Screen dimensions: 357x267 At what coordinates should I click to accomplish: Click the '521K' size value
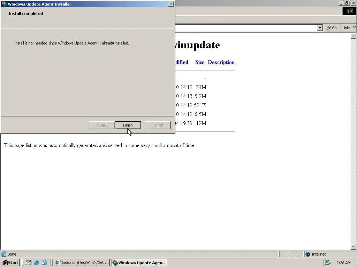[x=200, y=105]
